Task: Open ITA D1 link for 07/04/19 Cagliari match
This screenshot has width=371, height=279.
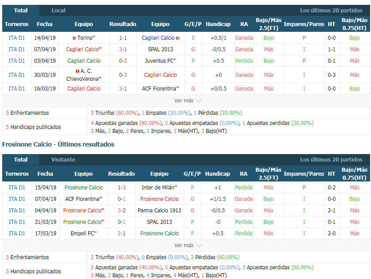Action: [x=17, y=49]
